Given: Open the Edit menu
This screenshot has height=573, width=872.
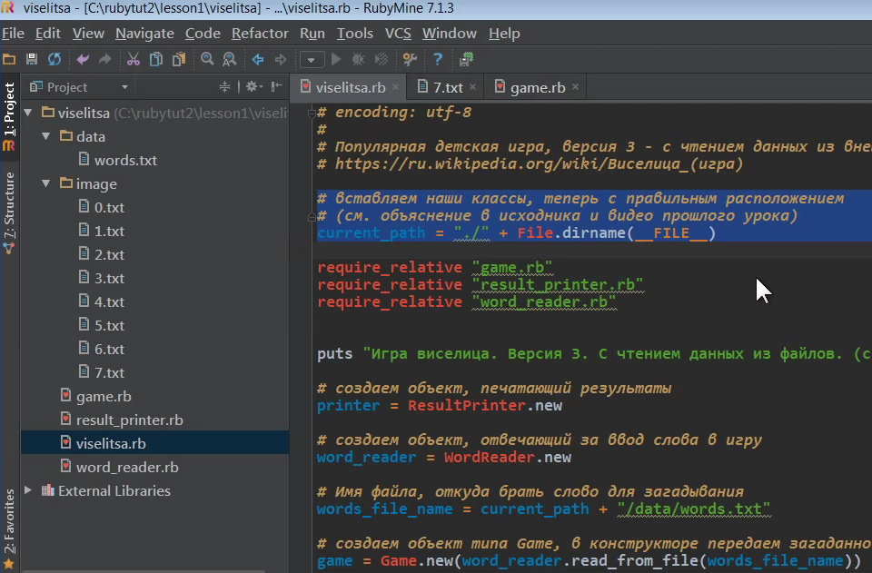Looking at the screenshot, I should (x=48, y=34).
